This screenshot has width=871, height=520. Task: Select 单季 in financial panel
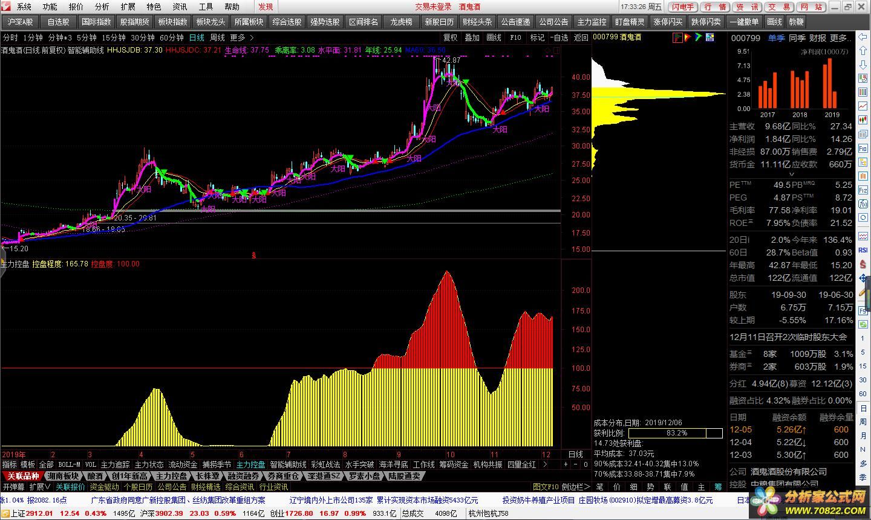[776, 37]
